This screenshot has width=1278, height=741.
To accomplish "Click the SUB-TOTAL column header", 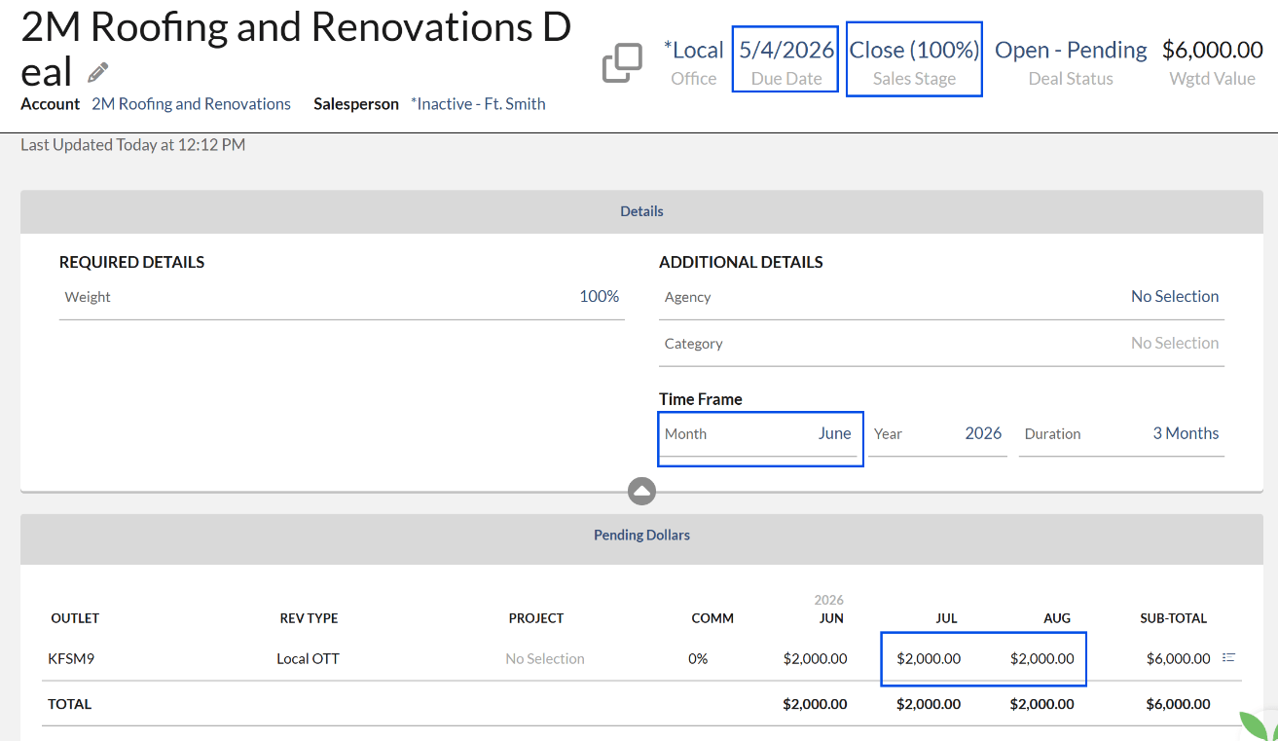I will coord(1174,618).
